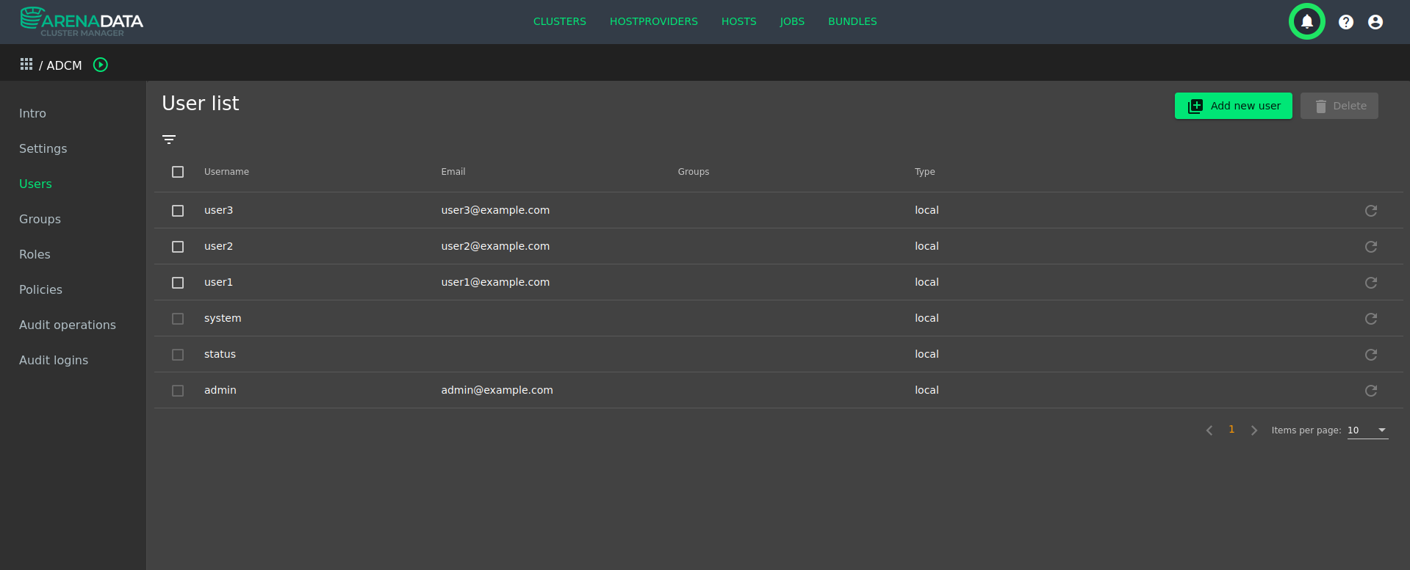This screenshot has width=1410, height=570.
Task: Click the email user1@example.com
Action: coord(495,282)
